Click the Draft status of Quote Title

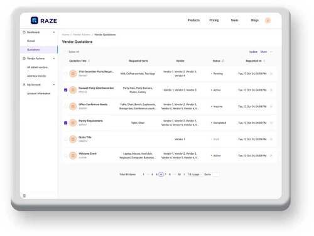[x=215, y=139]
